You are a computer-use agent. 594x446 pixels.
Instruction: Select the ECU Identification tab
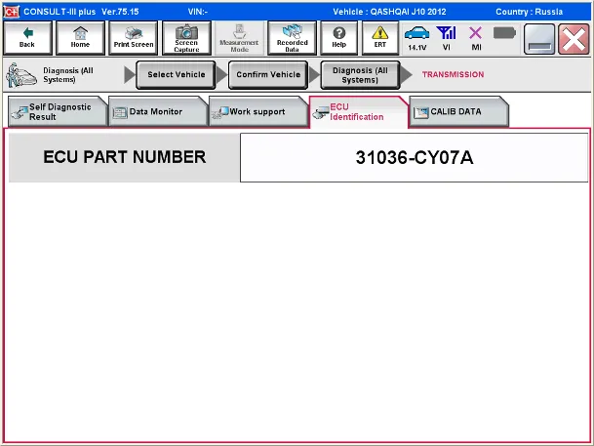pos(358,112)
